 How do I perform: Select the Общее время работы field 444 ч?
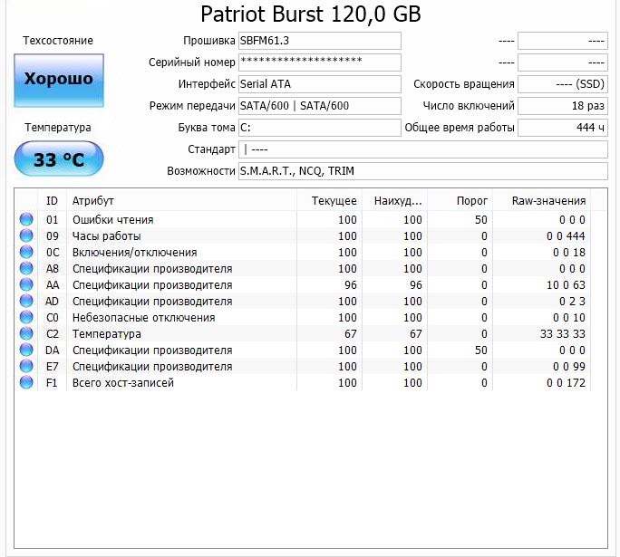[x=563, y=128]
